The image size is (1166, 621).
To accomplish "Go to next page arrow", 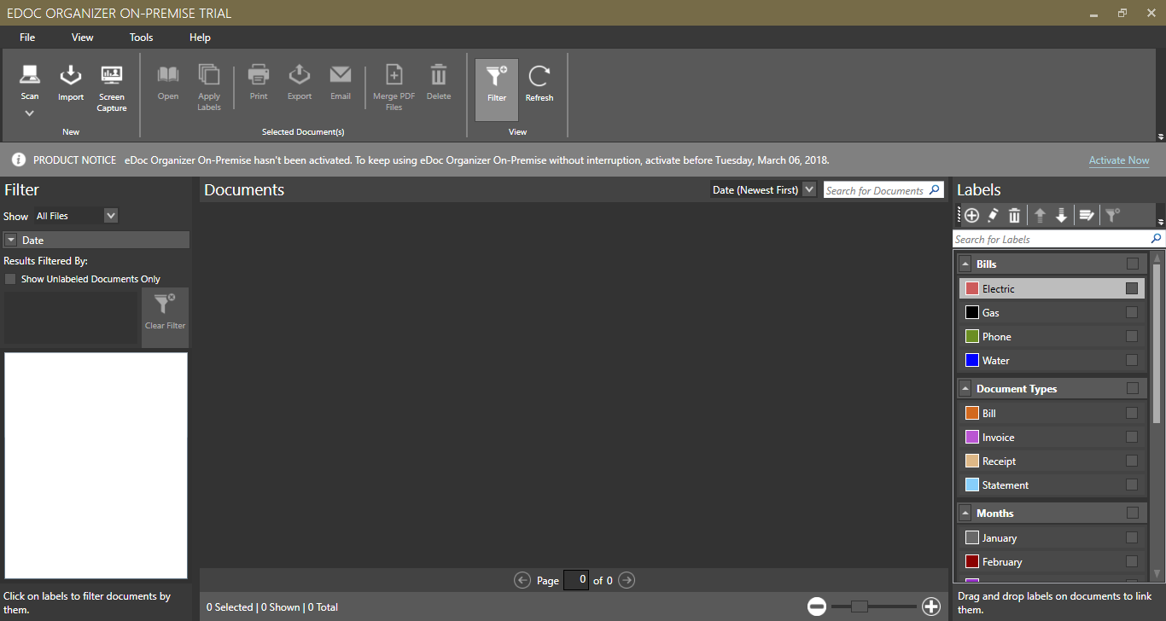I will (627, 580).
